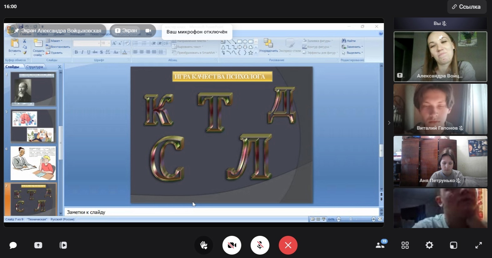The height and width of the screenshot is (258, 492).
Task: Collapse the participant sidebar chevron
Action: coord(389,123)
